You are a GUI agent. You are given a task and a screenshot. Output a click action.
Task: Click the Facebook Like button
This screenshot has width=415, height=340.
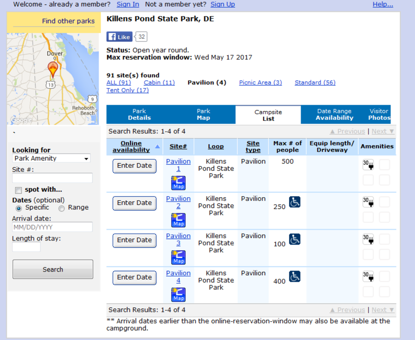(119, 37)
